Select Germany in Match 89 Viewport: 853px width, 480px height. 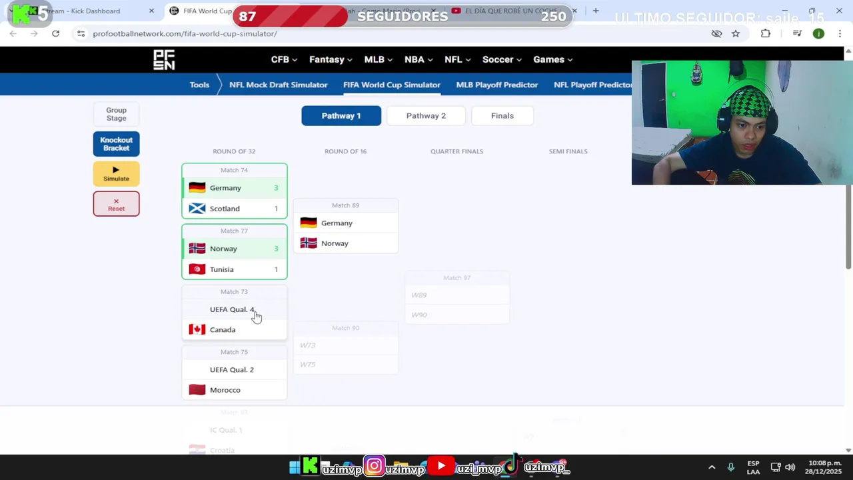coord(346,223)
